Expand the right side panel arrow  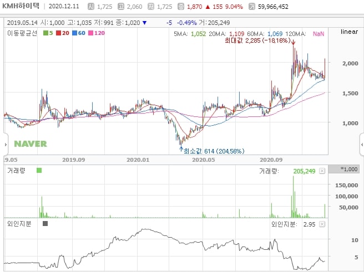[362, 145]
